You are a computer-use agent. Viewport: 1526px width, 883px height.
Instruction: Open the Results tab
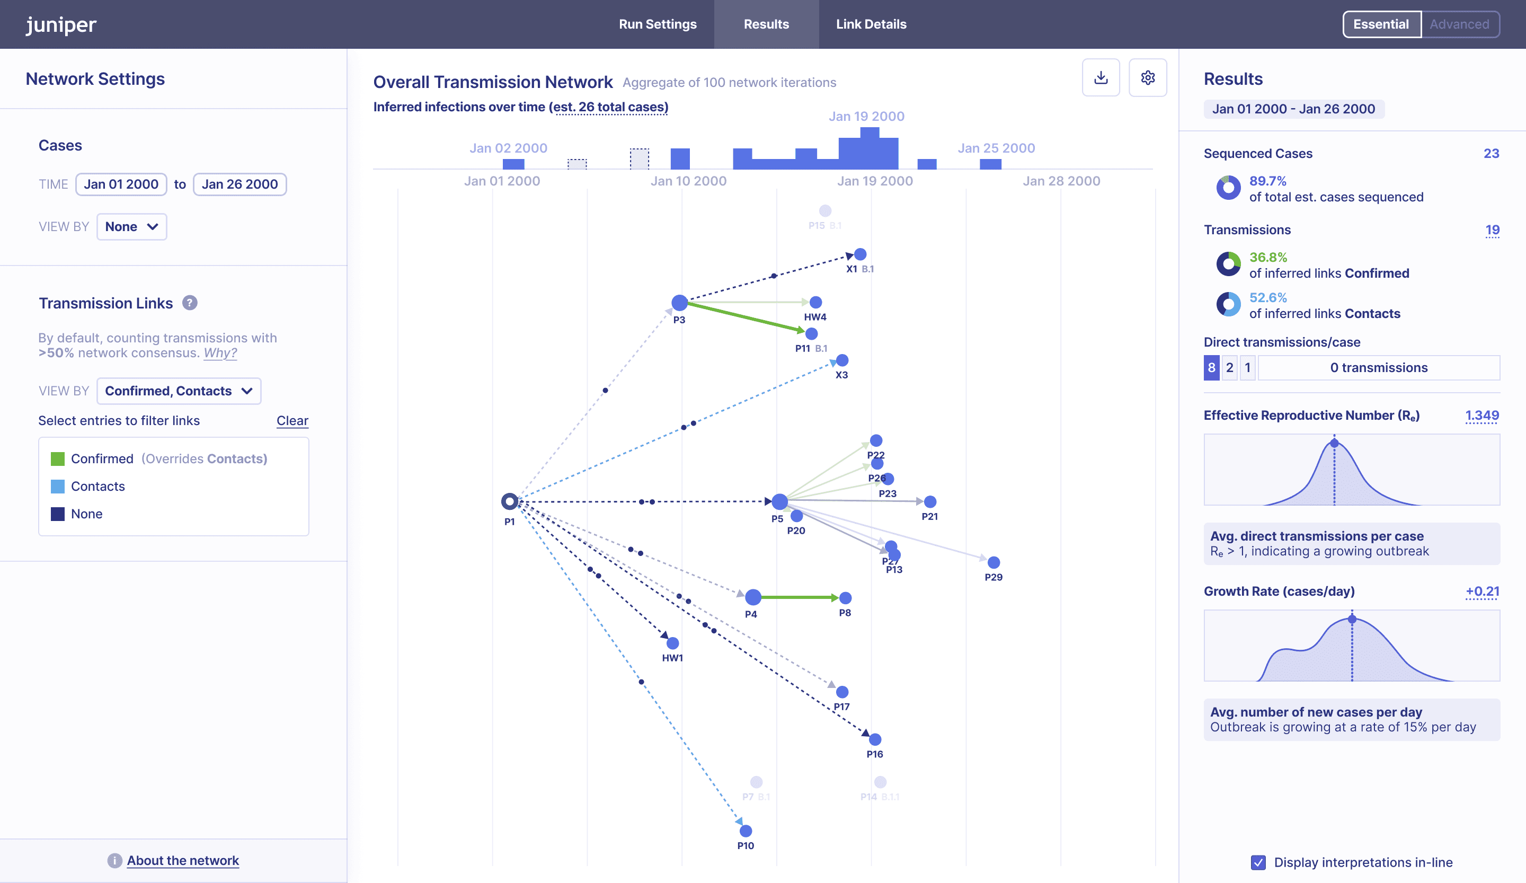[766, 24]
